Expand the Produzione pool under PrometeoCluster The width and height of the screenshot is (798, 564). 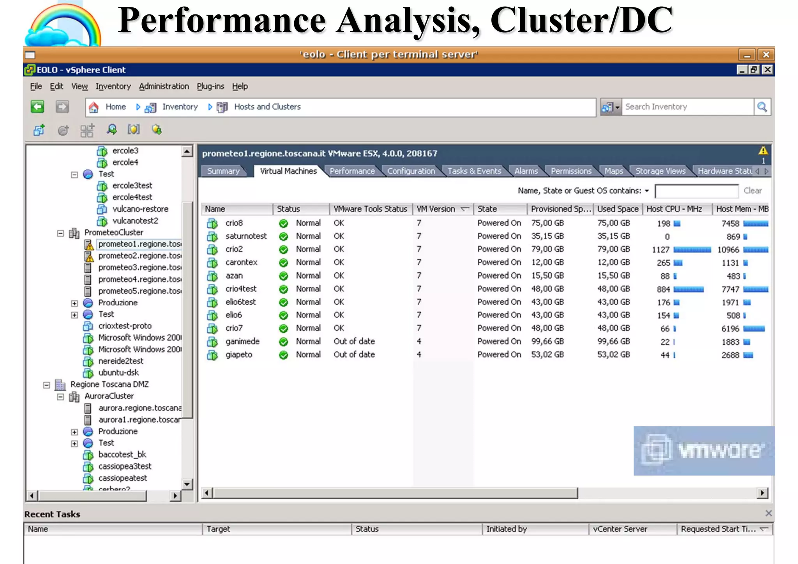pos(74,303)
